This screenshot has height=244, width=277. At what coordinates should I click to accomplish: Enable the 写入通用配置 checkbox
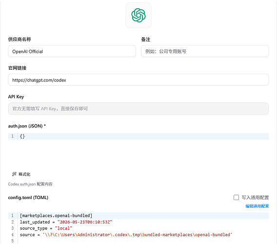coord(236,197)
